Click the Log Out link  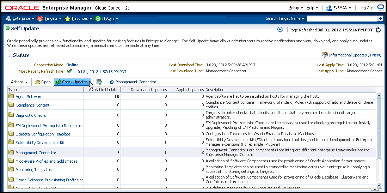(x=366, y=8)
